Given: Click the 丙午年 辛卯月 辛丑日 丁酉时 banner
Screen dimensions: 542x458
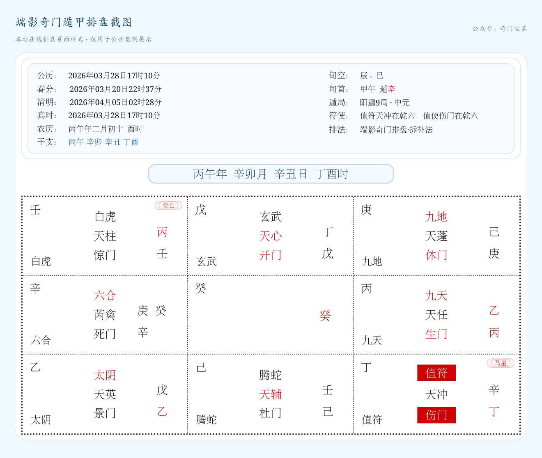Looking at the screenshot, I should (271, 174).
